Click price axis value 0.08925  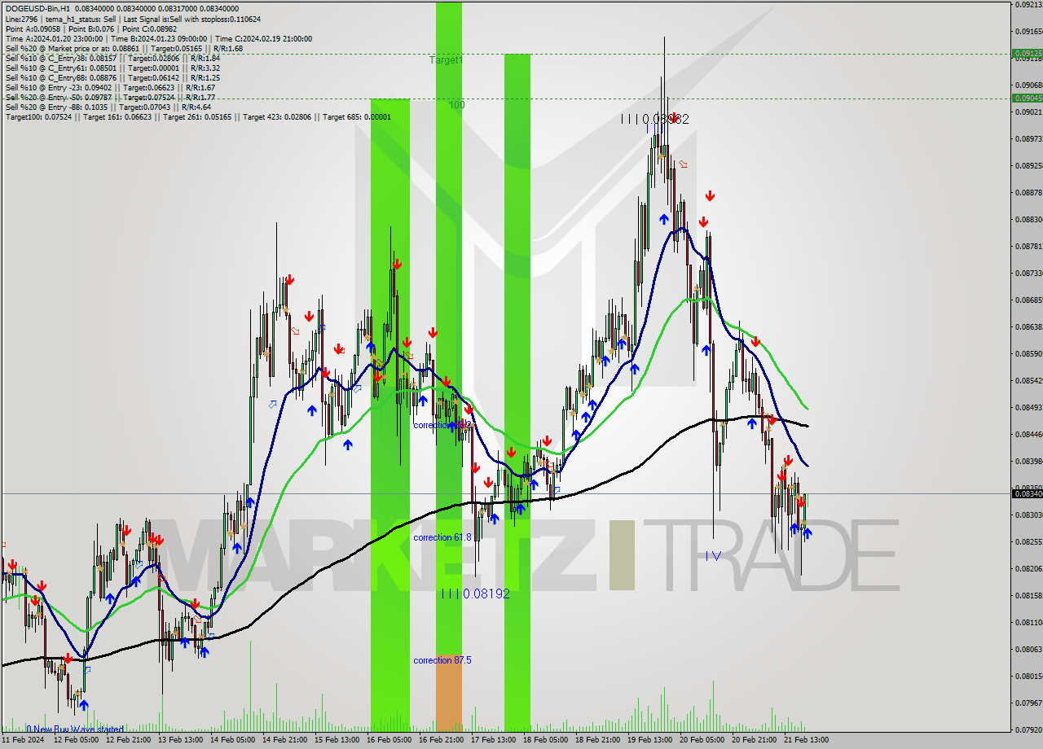(1029, 165)
